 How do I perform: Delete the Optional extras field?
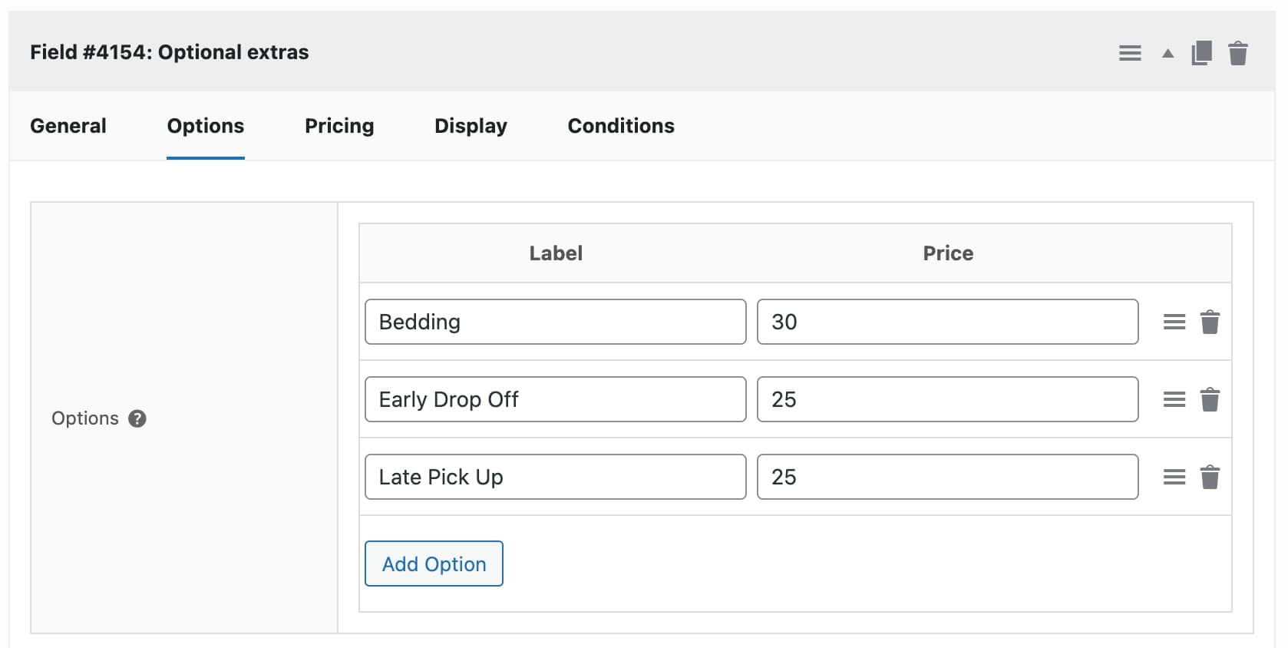[x=1237, y=53]
